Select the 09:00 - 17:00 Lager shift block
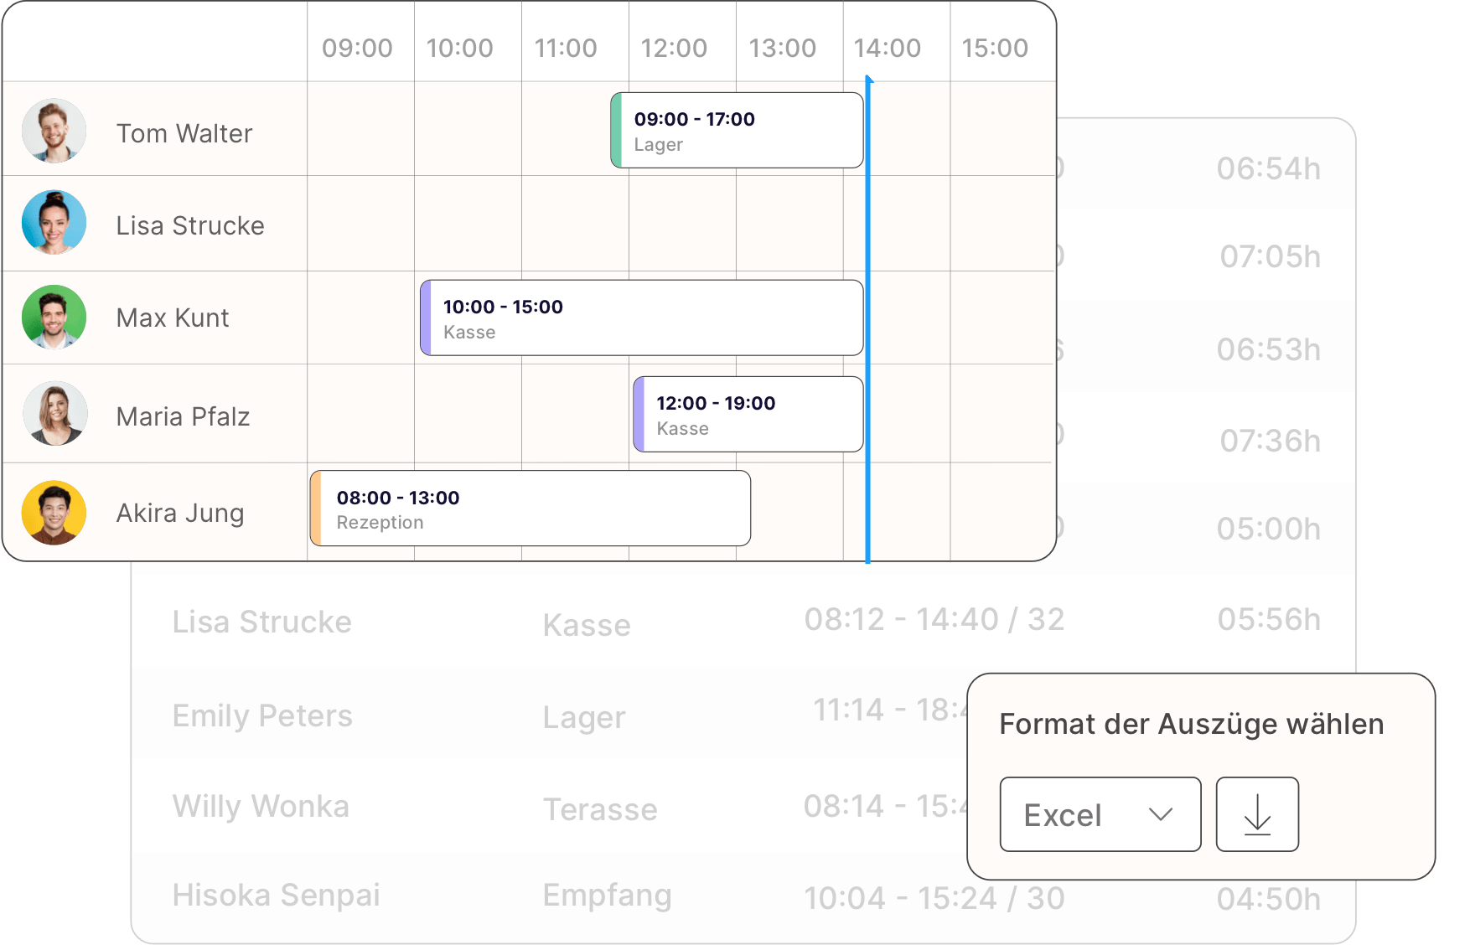Screen dimensions: 1470x945 [x=736, y=131]
